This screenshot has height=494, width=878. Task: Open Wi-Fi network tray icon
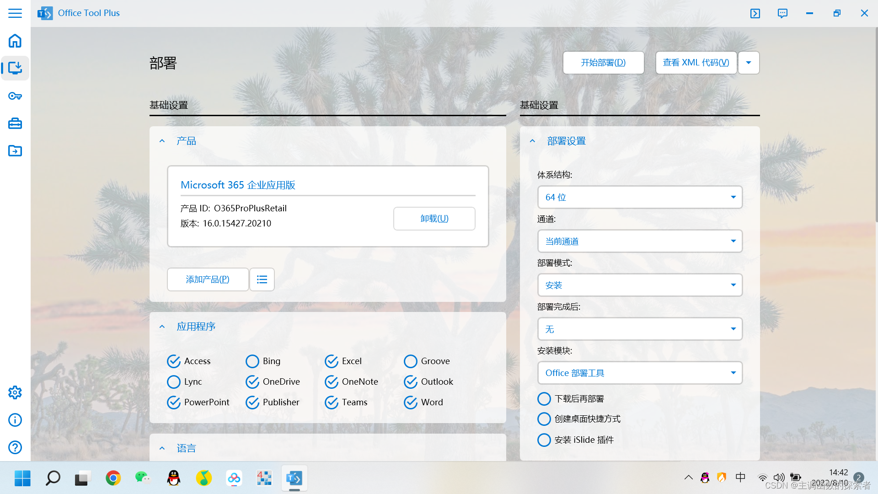762,478
